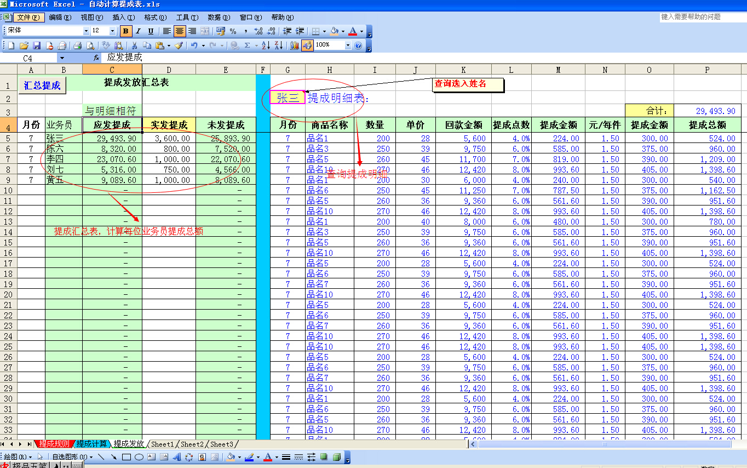Click the Line Color brush in the drawing toolbar

click(x=249, y=456)
